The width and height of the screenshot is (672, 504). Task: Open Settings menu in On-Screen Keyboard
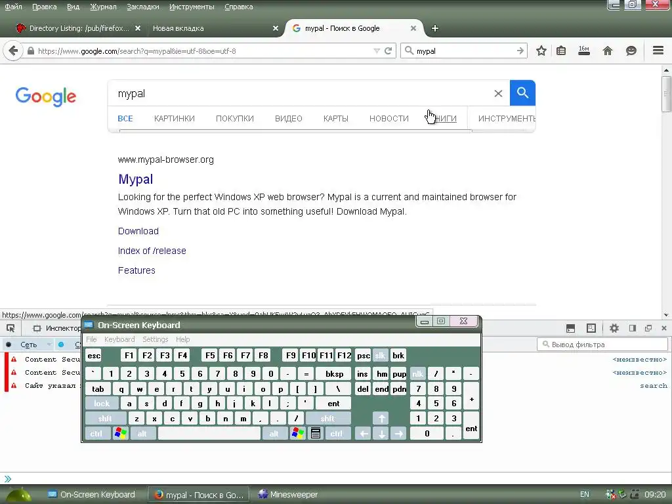(x=155, y=339)
